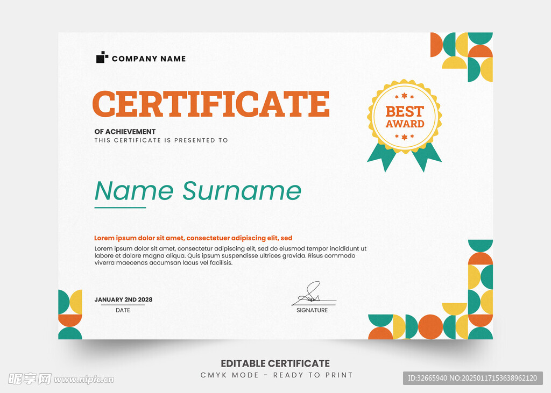Viewport: 551px width, 393px height.
Task: Click the image ID number label
Action: coord(472,378)
